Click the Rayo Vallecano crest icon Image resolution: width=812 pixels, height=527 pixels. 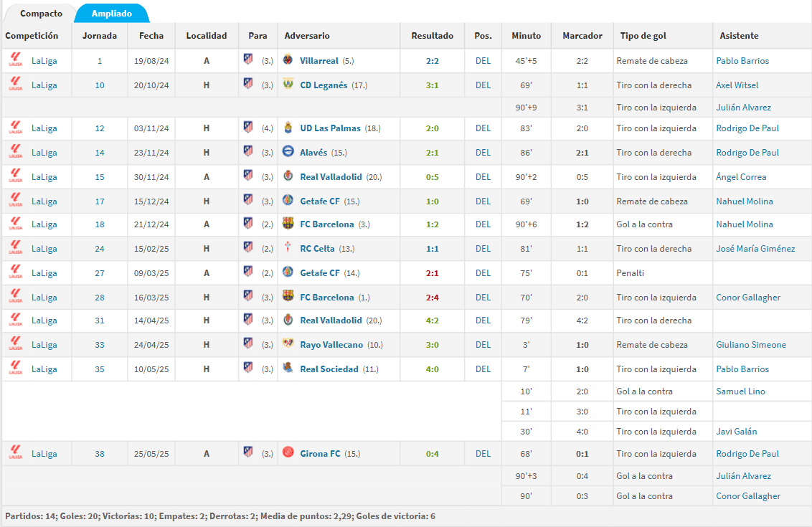(x=288, y=344)
